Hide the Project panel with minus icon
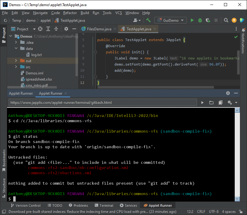The width and height of the screenshot is (247, 215). coord(74,29)
